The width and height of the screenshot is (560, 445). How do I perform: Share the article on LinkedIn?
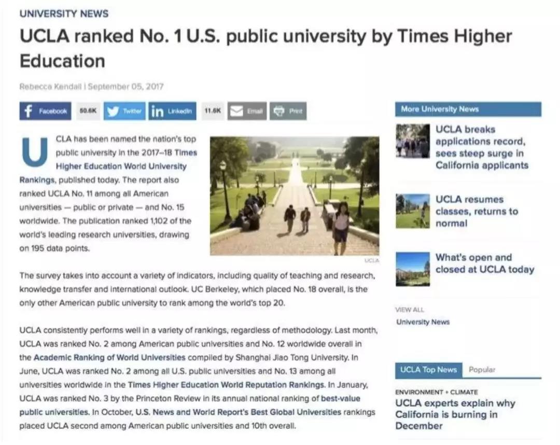[x=173, y=111]
